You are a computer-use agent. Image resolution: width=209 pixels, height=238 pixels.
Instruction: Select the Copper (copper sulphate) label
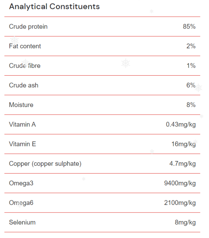pos(45,164)
